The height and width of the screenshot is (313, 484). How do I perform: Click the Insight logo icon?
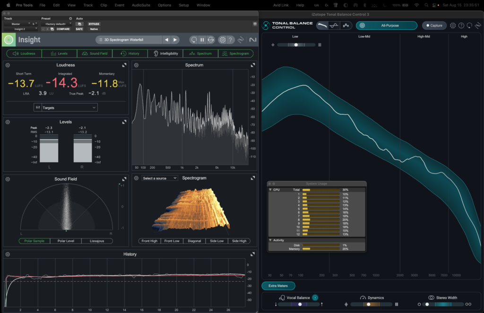(x=9, y=40)
